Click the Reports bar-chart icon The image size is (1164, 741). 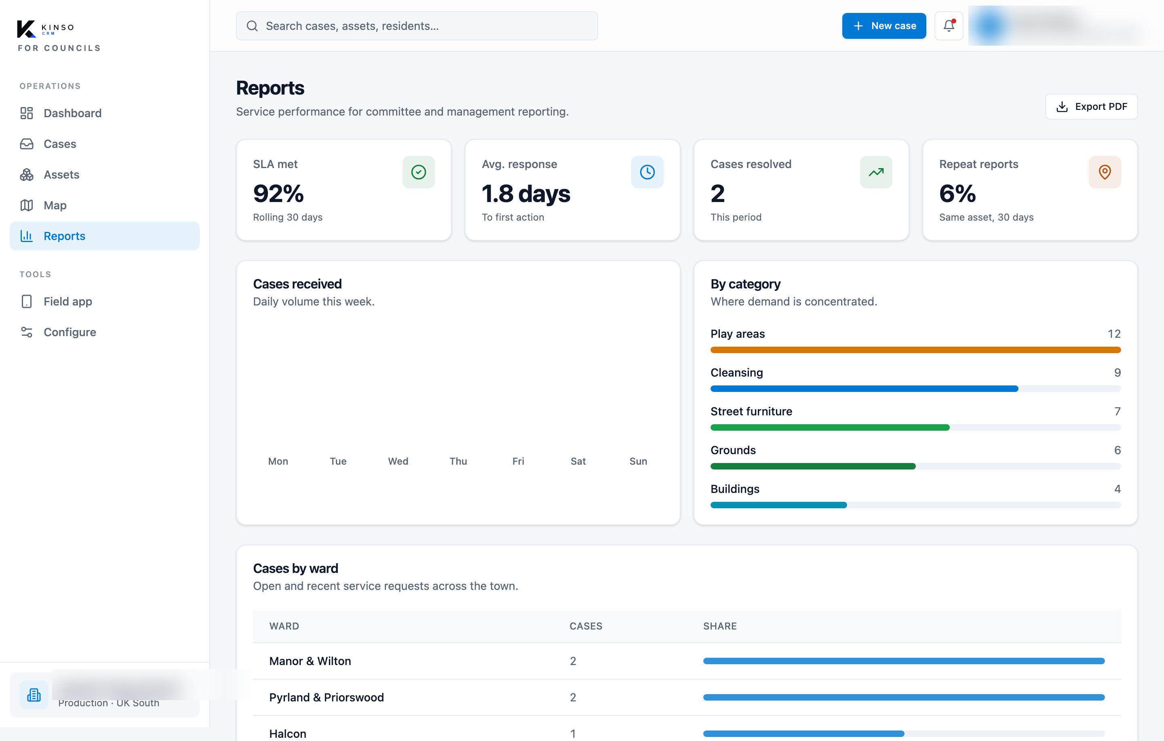pos(27,236)
